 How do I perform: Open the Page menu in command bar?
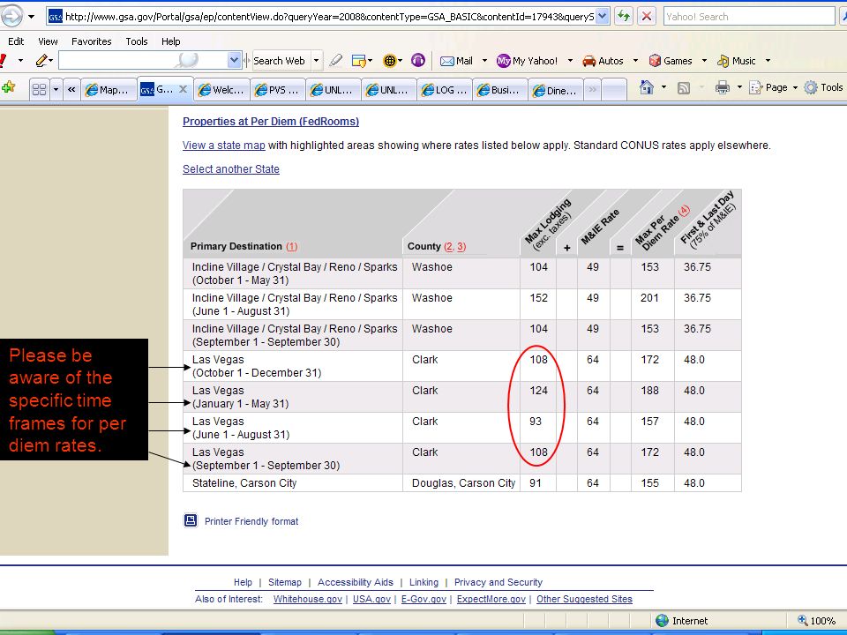click(773, 87)
